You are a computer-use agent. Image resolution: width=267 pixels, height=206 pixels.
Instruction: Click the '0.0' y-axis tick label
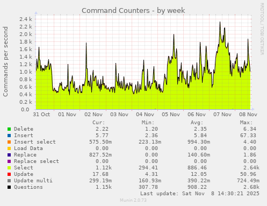25,109
